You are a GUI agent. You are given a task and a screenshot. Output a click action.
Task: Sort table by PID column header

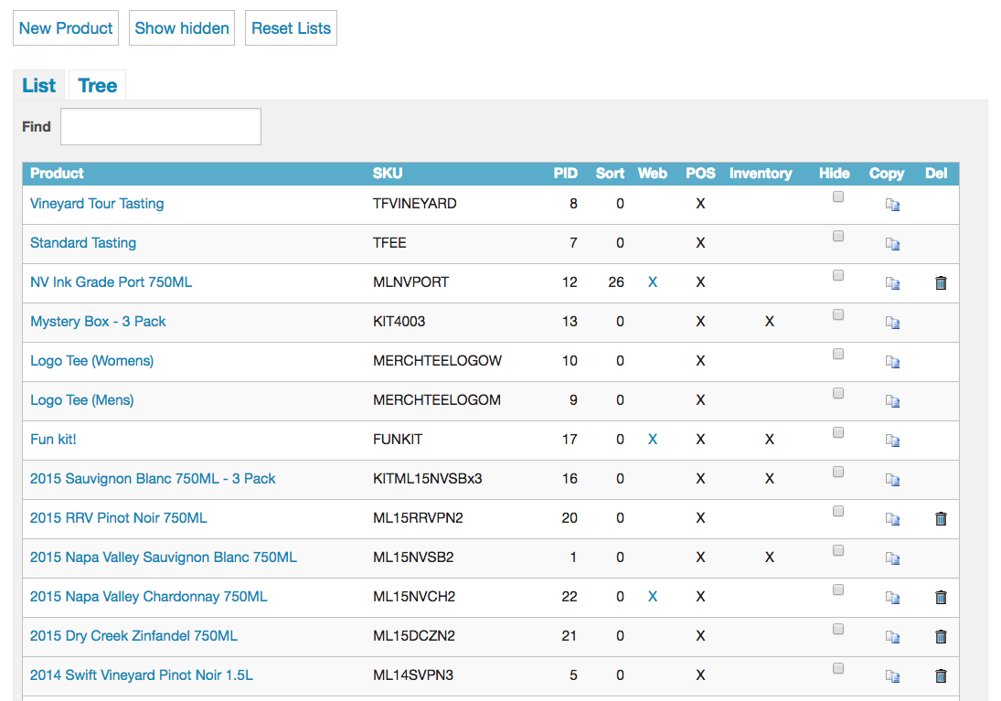pos(565,174)
